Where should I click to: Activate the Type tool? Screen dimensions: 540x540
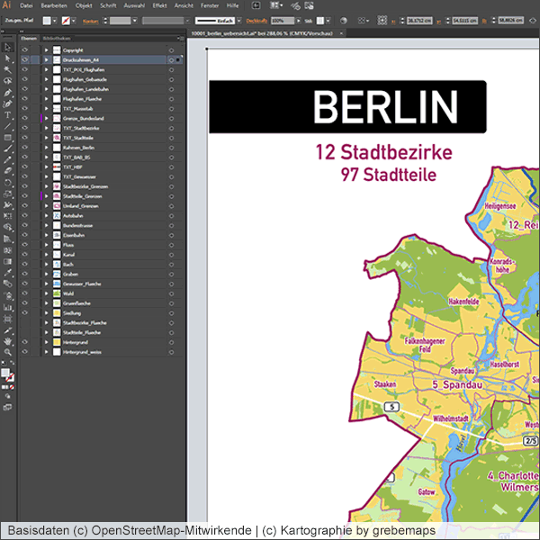pyautogui.click(x=8, y=115)
